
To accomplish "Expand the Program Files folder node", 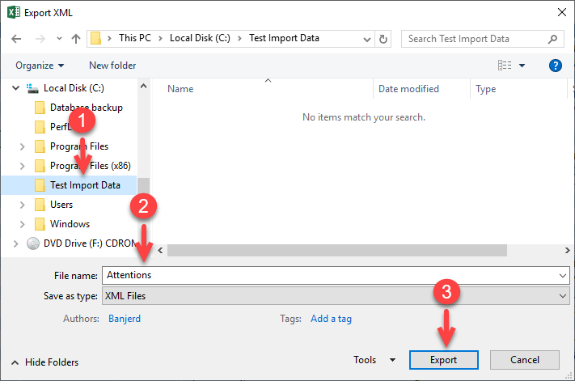I will coord(23,146).
